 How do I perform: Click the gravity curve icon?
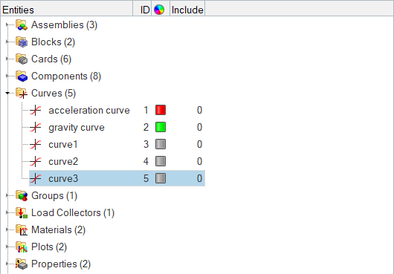[x=36, y=127]
